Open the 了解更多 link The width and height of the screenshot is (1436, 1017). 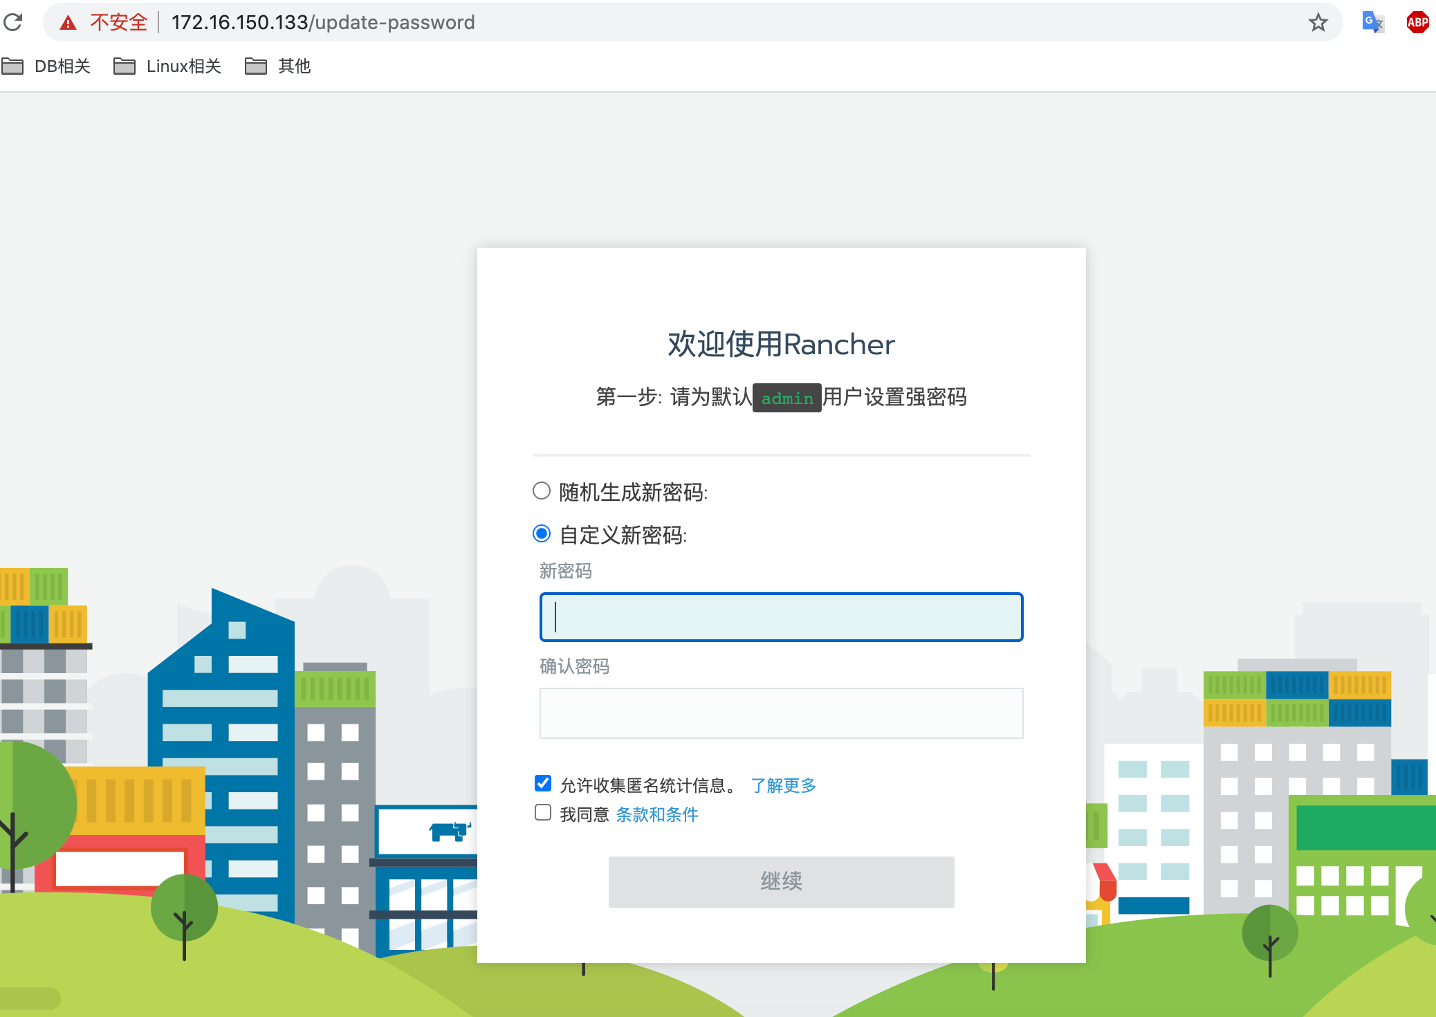coord(783,785)
